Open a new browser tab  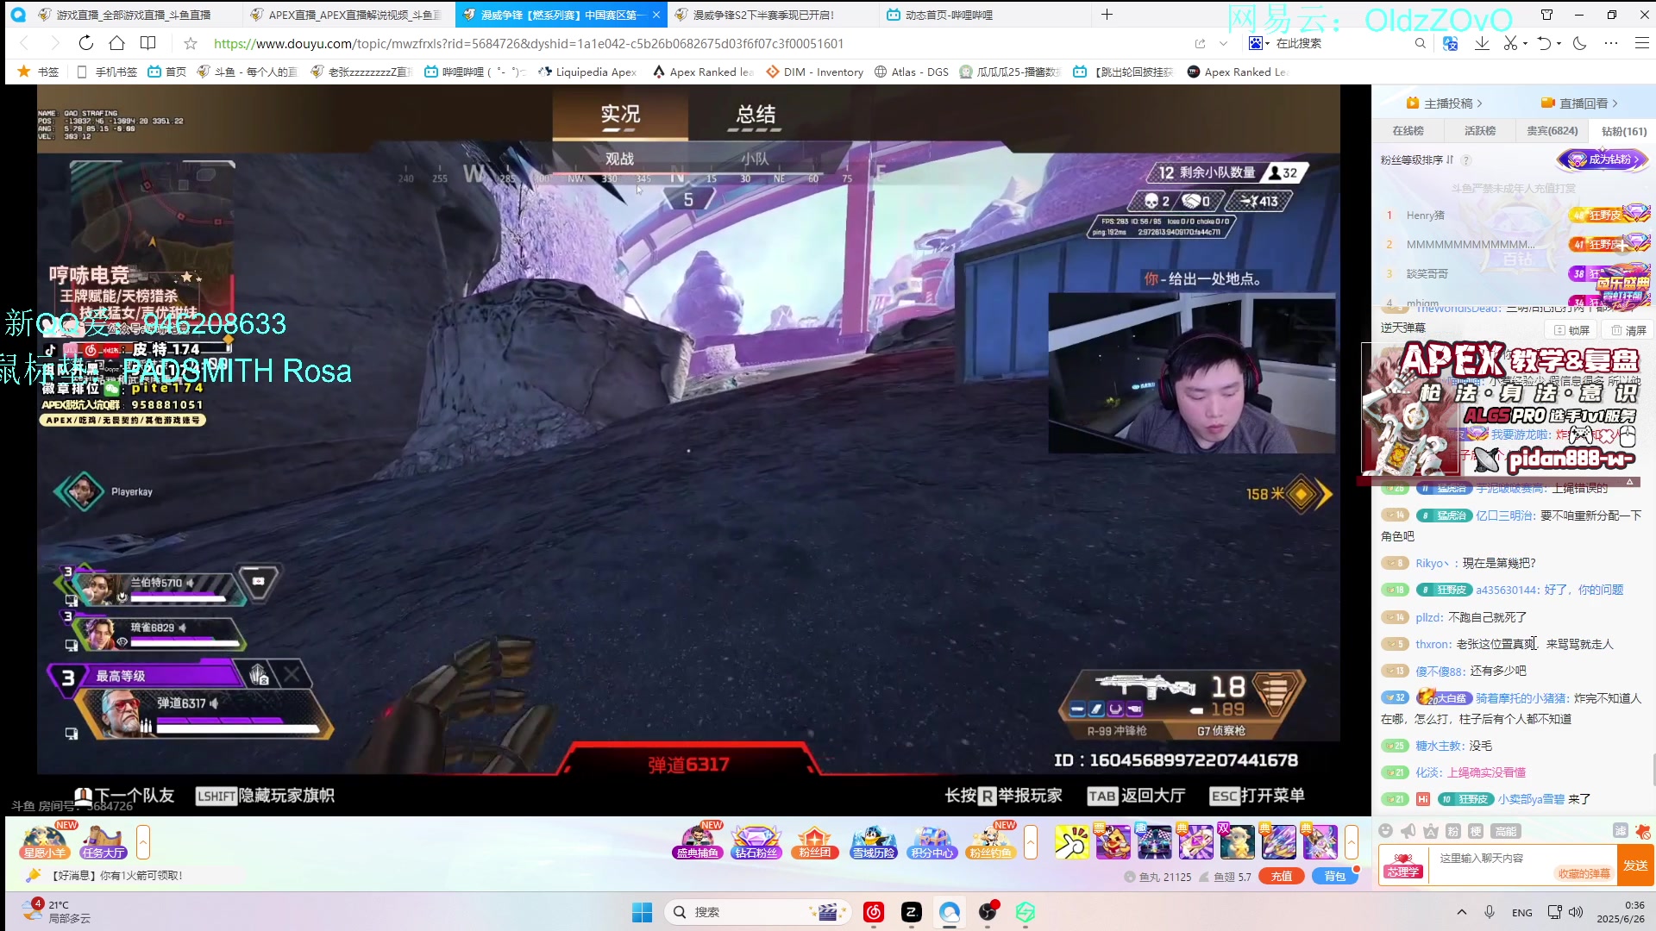(1107, 15)
